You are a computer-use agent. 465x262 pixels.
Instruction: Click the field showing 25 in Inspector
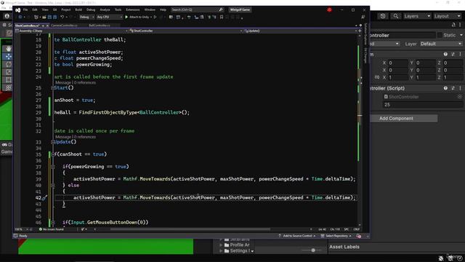click(x=422, y=105)
